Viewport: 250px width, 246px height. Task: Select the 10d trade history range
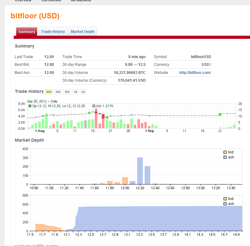tap(67, 92)
